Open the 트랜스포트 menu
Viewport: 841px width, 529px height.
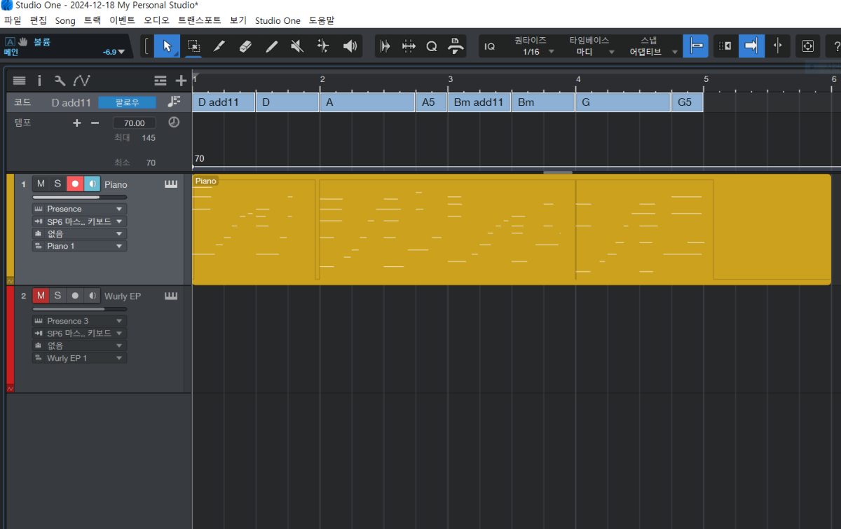(x=200, y=20)
